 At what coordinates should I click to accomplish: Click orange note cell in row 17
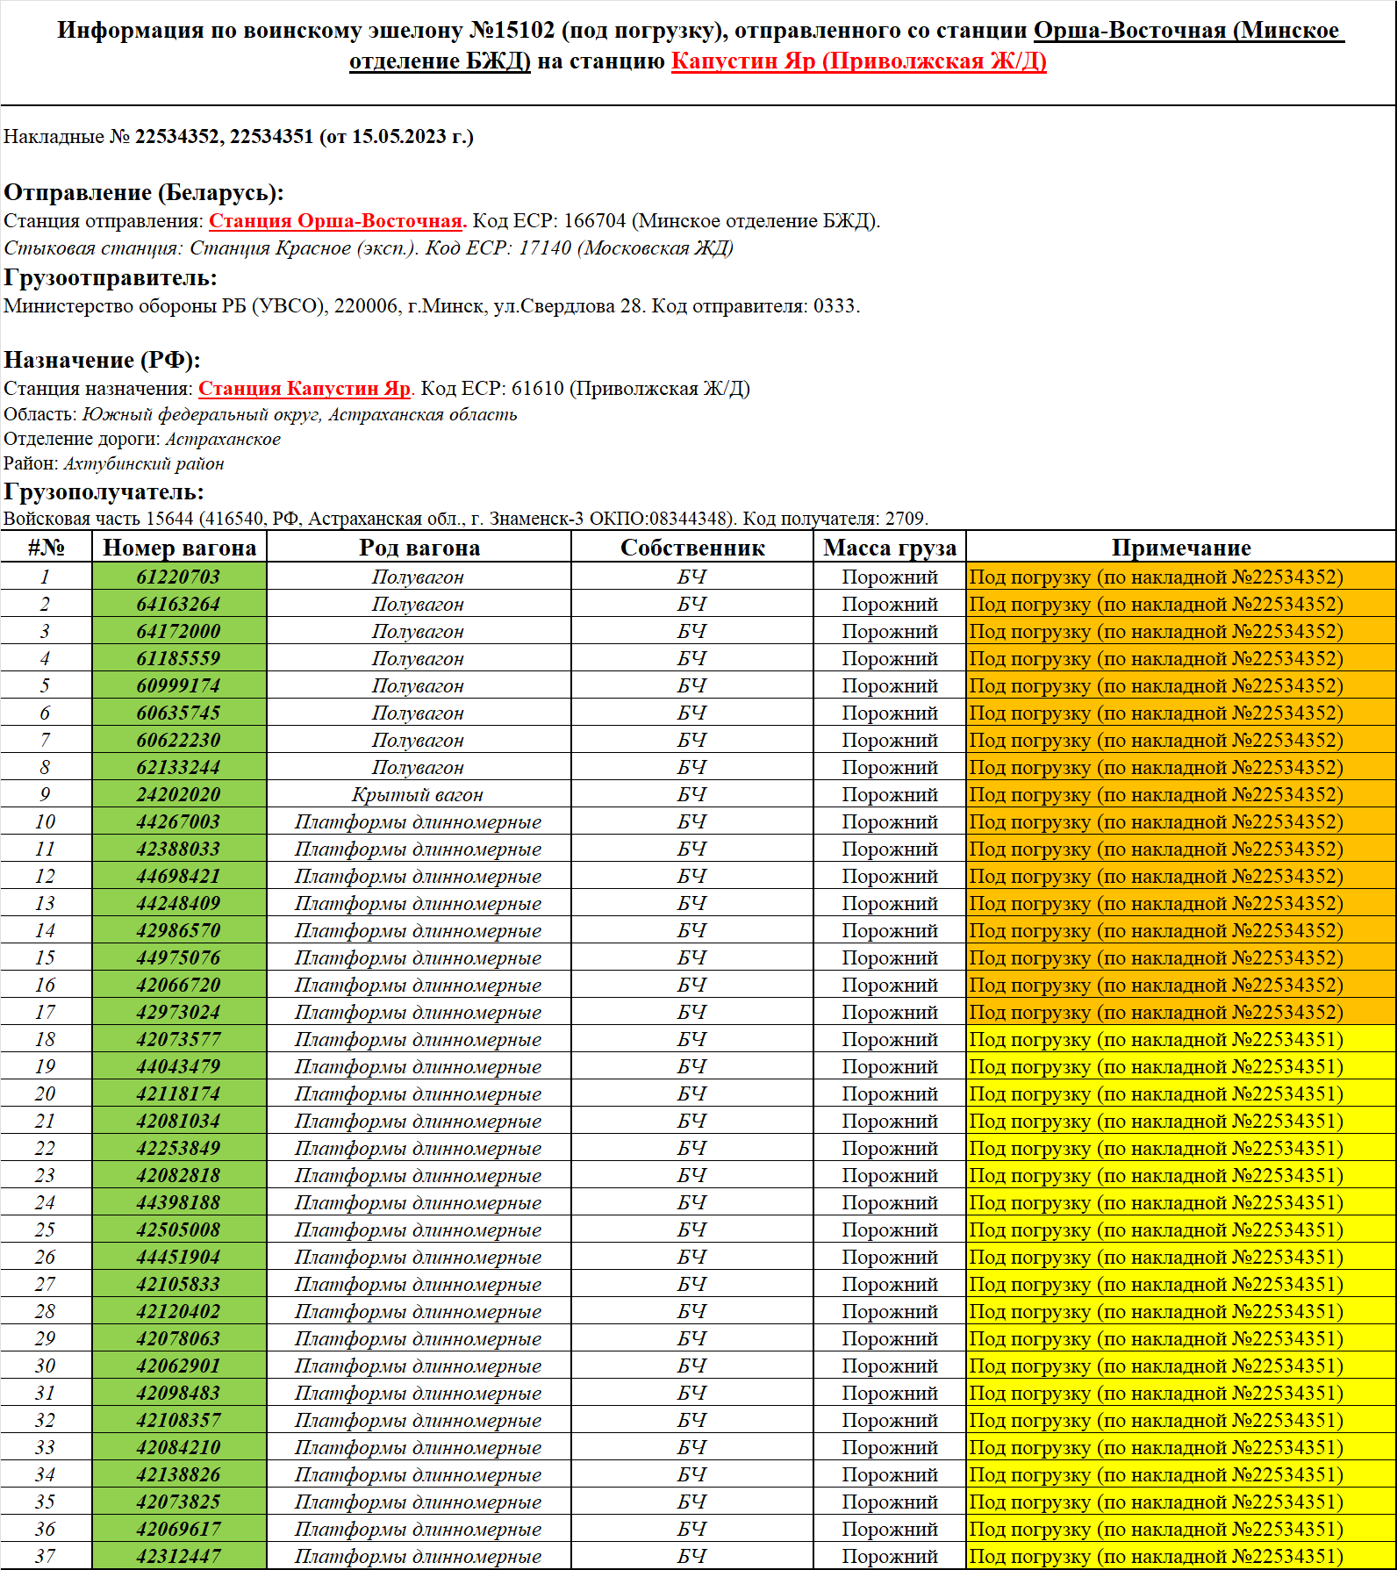[1180, 1013]
